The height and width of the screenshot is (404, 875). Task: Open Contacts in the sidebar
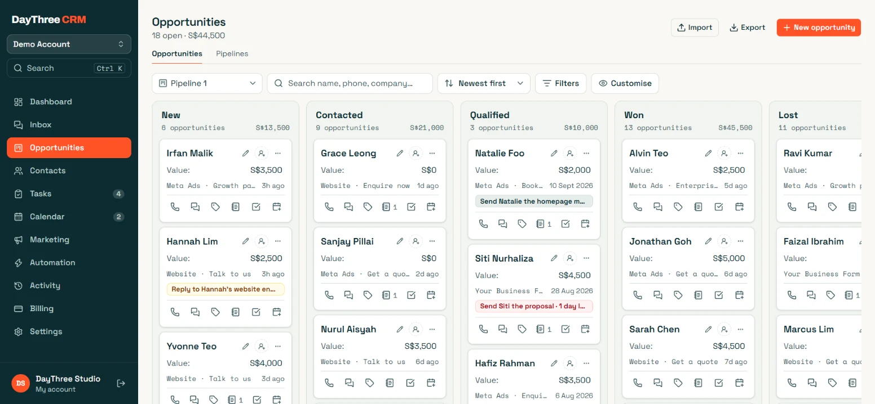click(69, 170)
